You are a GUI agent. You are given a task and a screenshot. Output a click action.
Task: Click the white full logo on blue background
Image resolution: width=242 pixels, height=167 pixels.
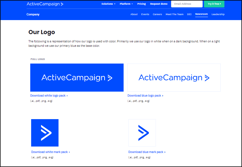77,78
